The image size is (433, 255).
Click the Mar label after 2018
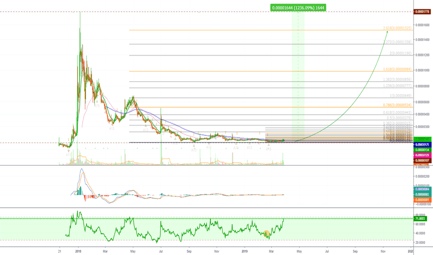(105, 251)
